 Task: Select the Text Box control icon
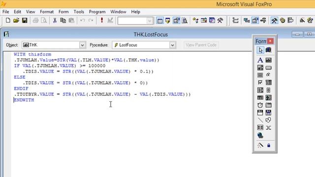click(x=269, y=60)
